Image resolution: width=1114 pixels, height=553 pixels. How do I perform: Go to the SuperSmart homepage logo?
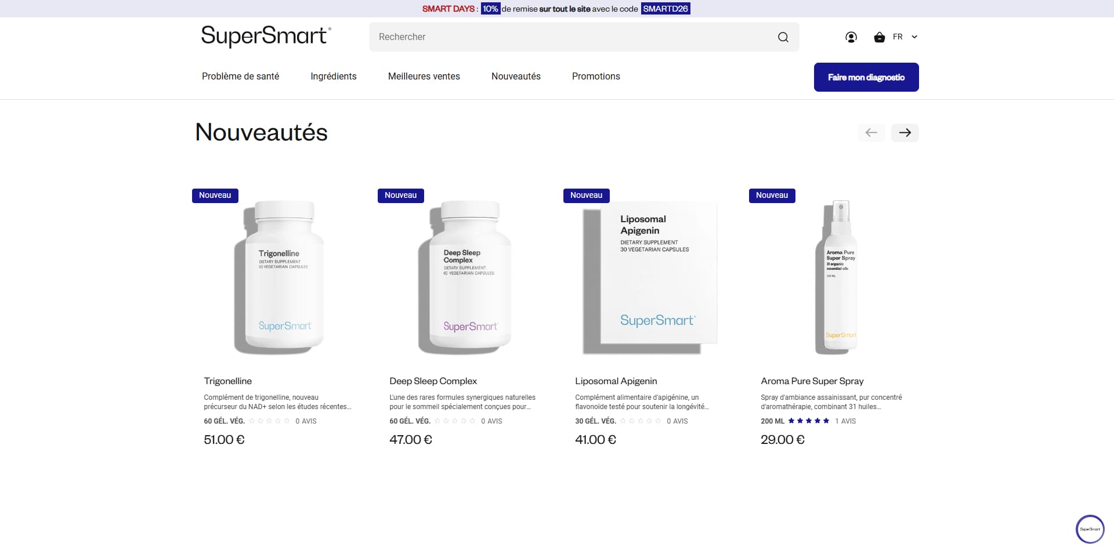point(266,36)
